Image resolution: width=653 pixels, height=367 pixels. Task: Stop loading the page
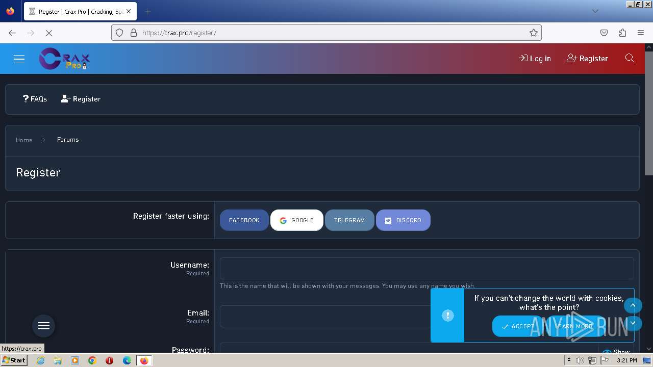(49, 33)
